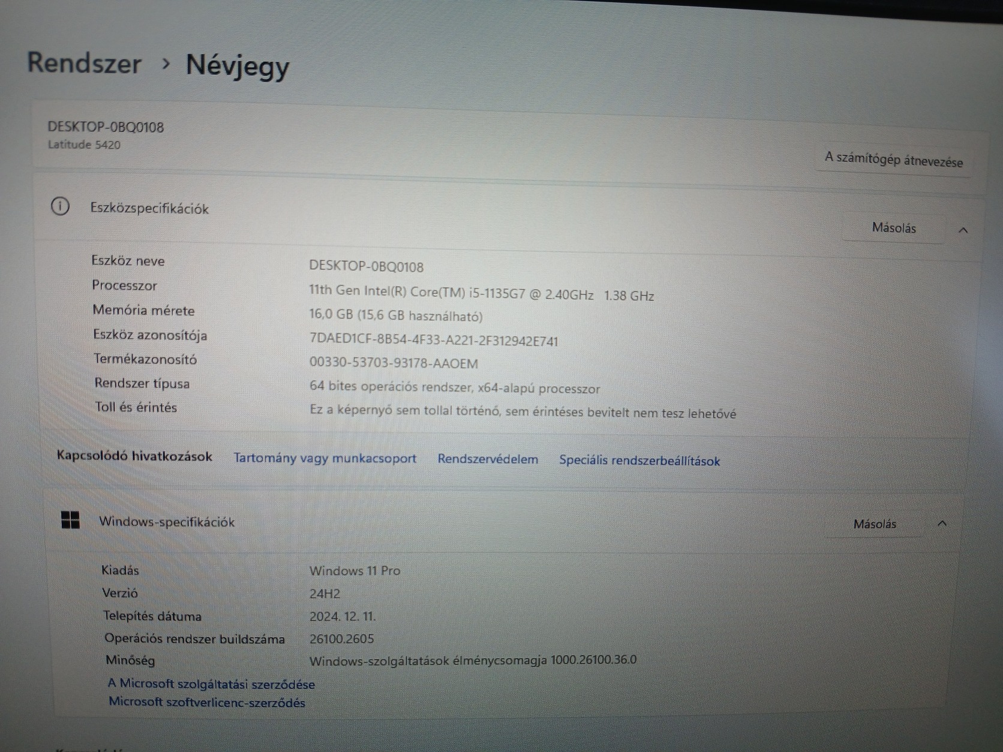Click the Operációs rendszer buildszáma label
The width and height of the screenshot is (1003, 752).
pos(194,639)
